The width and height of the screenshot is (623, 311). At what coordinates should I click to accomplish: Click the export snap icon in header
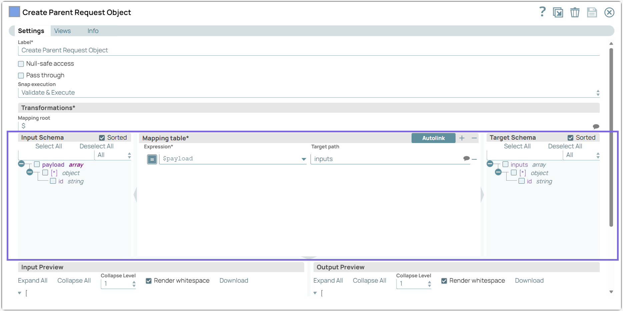558,12
